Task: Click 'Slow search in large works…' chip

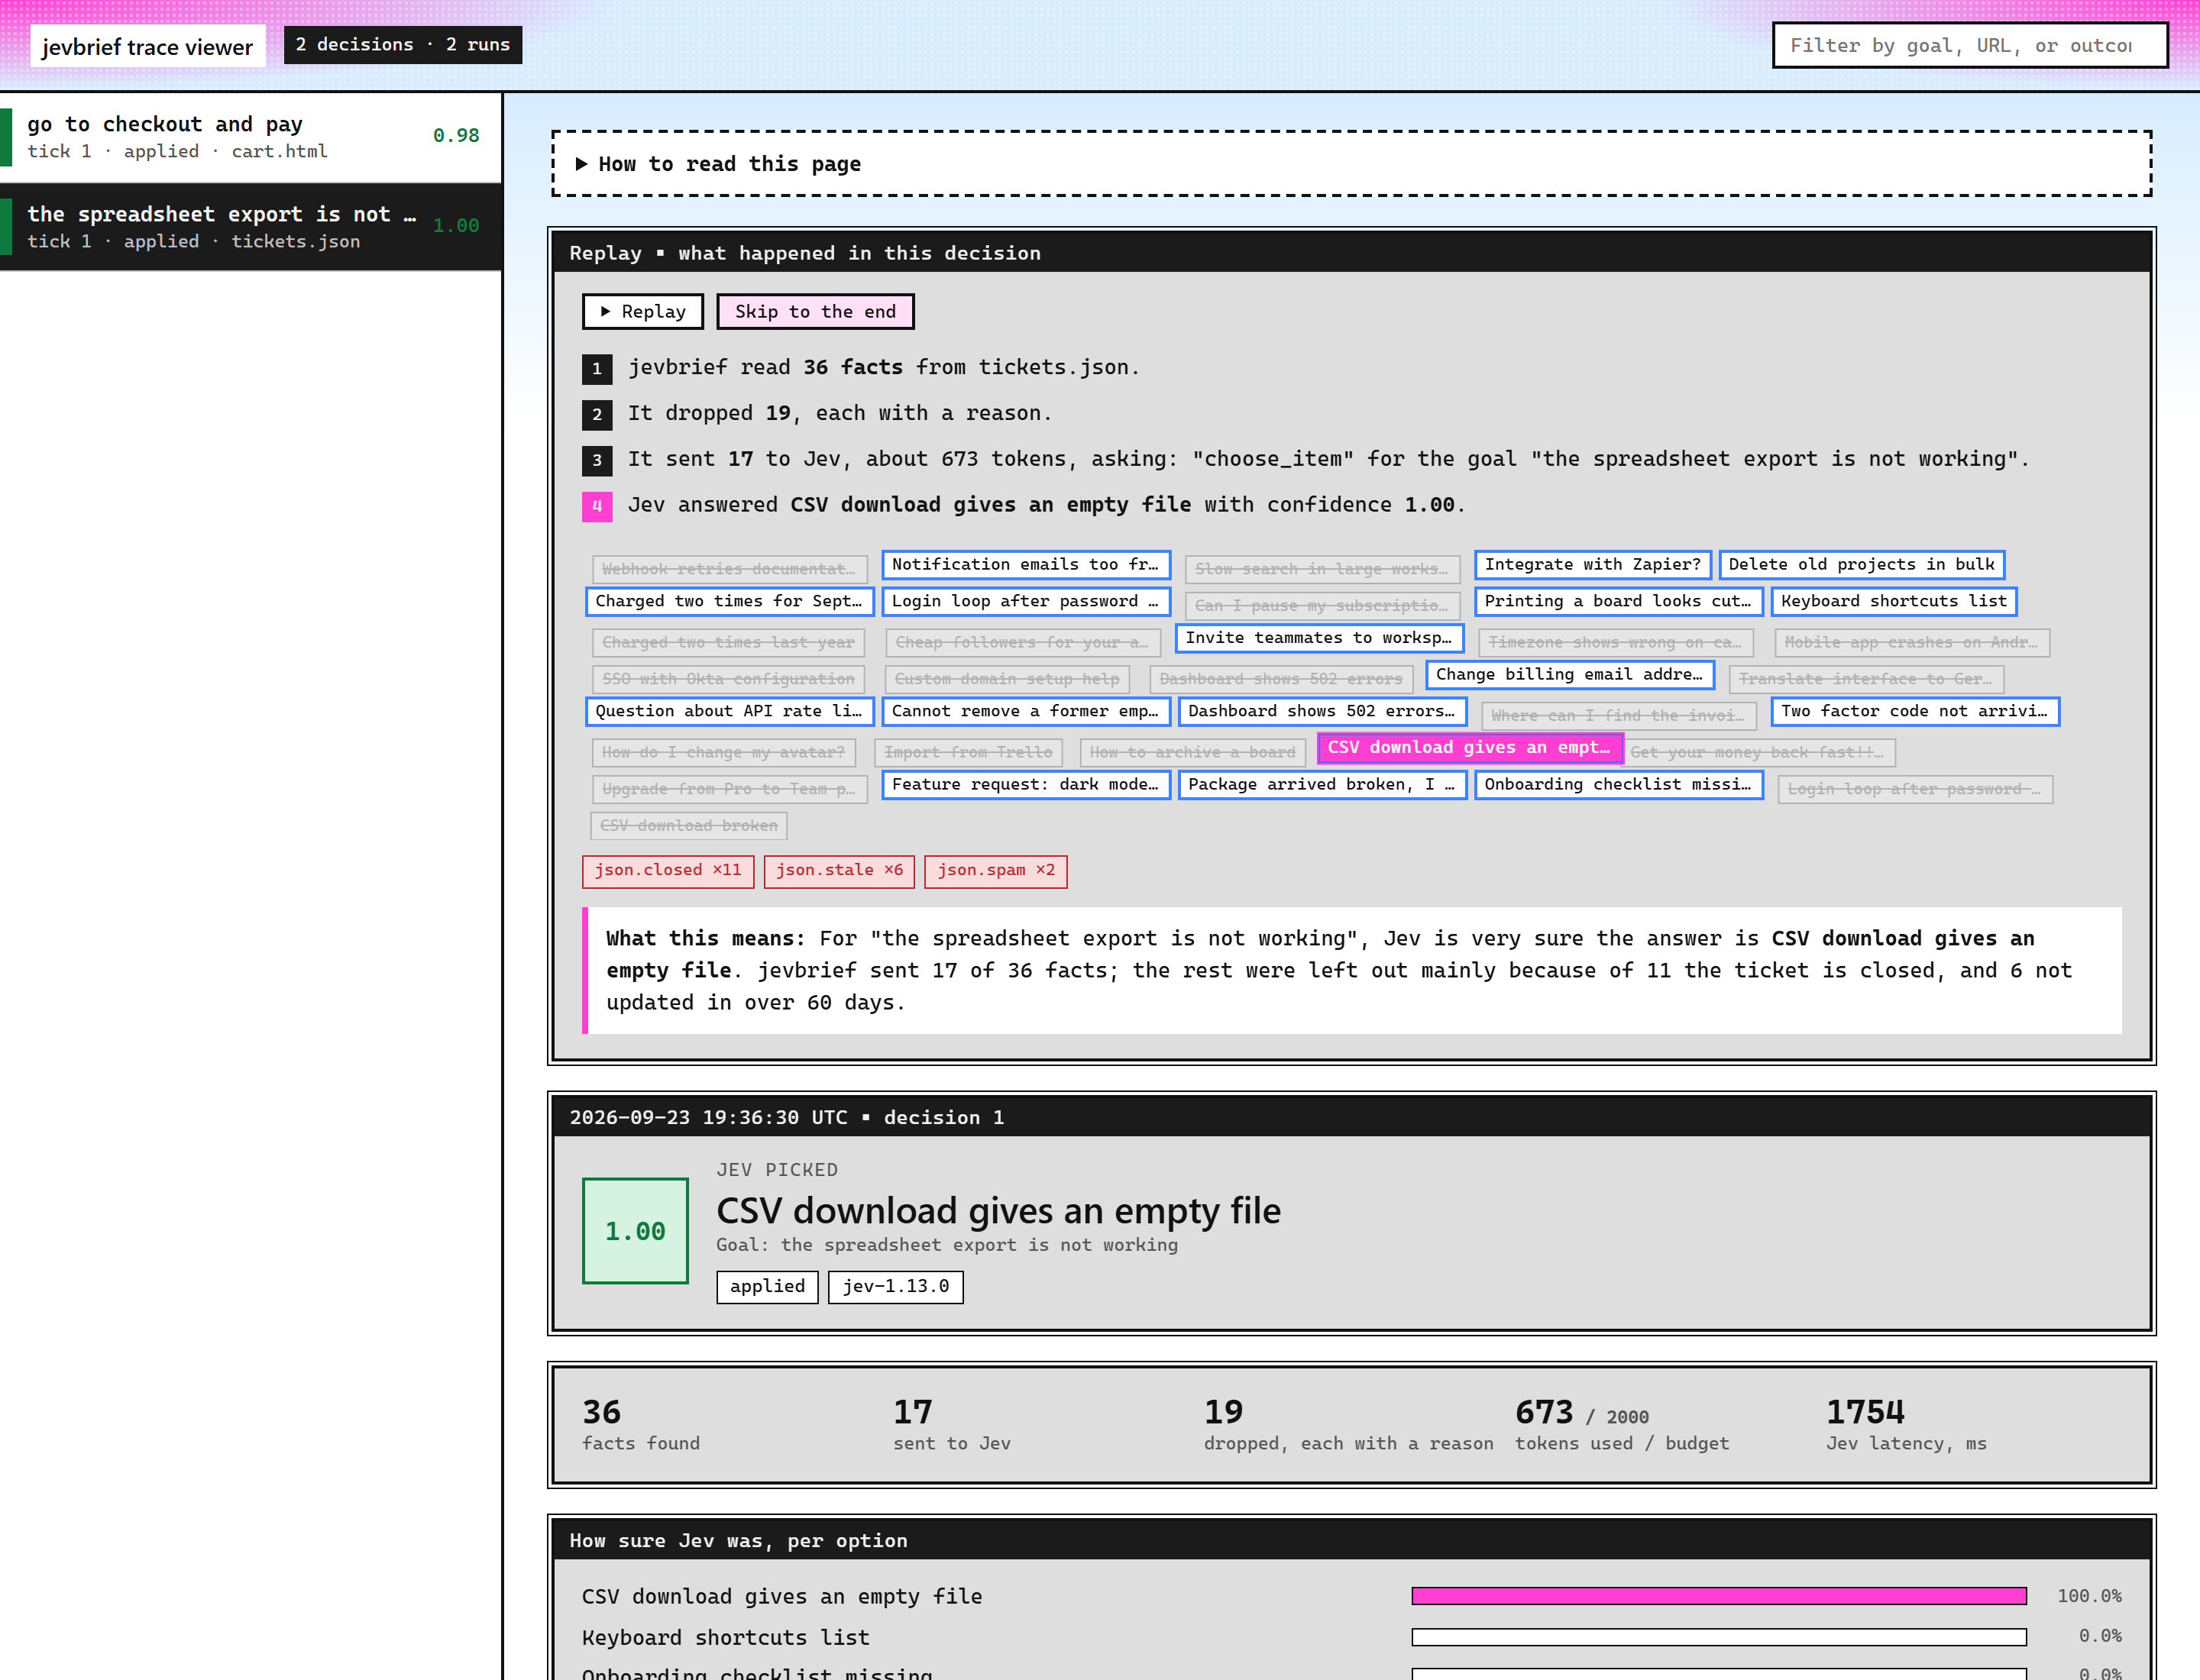Action: pos(1322,569)
